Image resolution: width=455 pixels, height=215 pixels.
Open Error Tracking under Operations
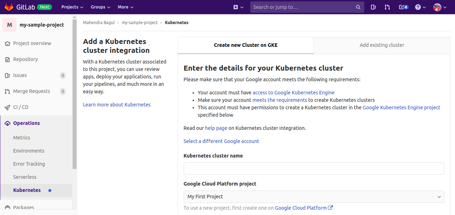29,164
